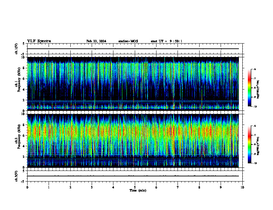Click the "VLF Spectra" plot title

point(39,41)
